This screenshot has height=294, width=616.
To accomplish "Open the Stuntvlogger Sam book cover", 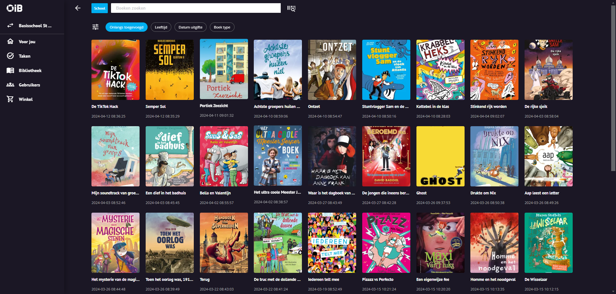I will click(386, 70).
